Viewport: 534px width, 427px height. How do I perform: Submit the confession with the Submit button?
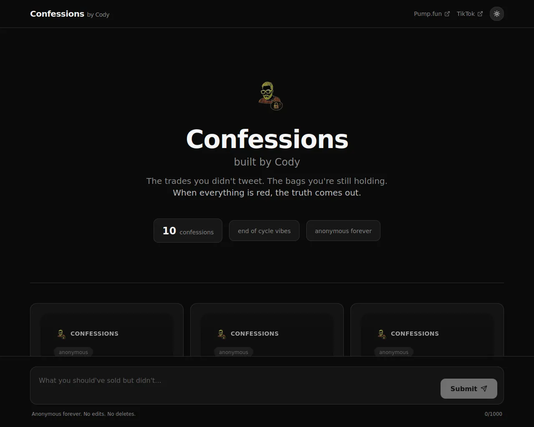[469, 389]
